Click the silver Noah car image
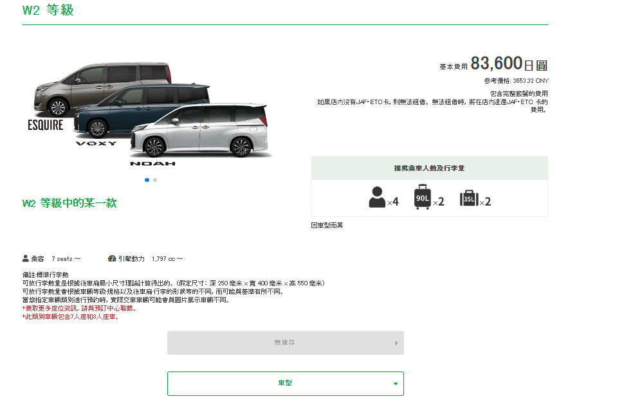 click(x=199, y=130)
